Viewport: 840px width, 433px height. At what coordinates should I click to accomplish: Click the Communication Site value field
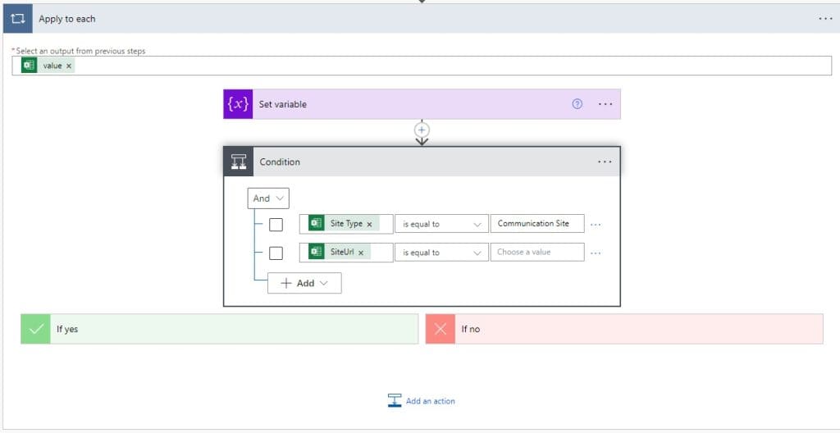click(x=537, y=224)
